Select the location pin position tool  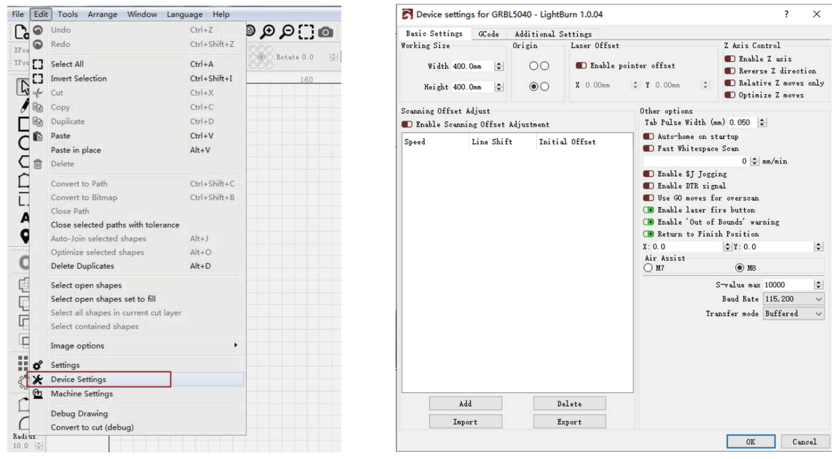coord(25,236)
